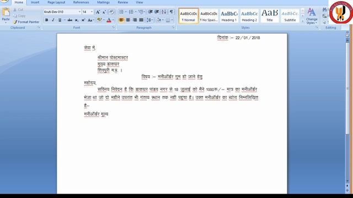Switch to the References tab

(81, 2)
